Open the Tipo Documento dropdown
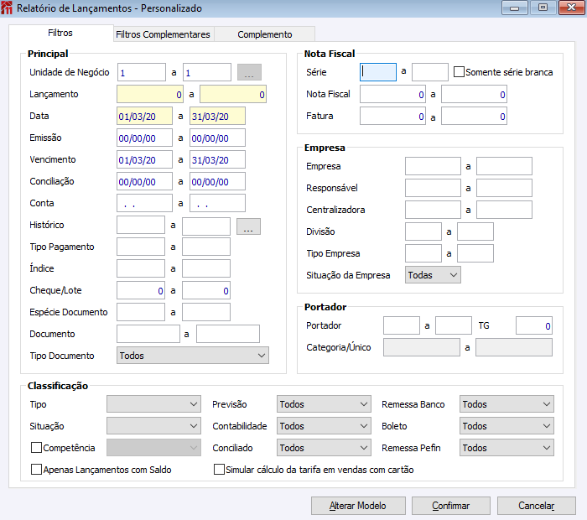This screenshot has height=520, width=587. click(x=192, y=356)
